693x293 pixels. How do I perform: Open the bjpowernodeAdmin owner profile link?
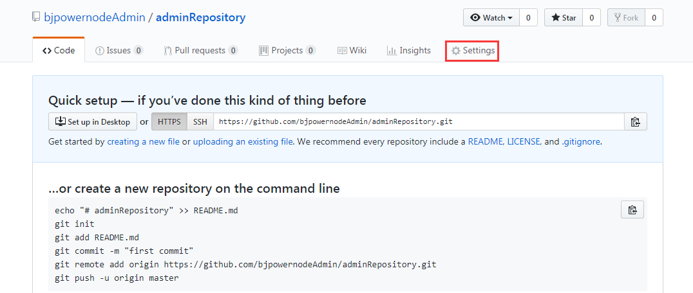coord(94,17)
